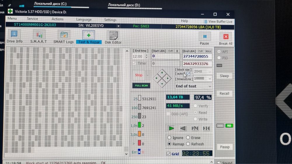
Task: Select the Refresh radio option
Action: coord(188,144)
